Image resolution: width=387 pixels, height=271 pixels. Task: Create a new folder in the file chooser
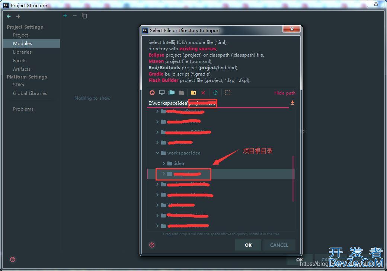(x=193, y=93)
